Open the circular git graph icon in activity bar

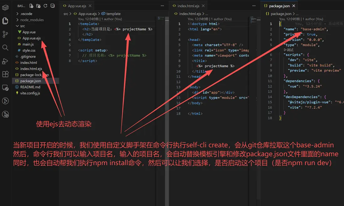[x=5, y=101]
